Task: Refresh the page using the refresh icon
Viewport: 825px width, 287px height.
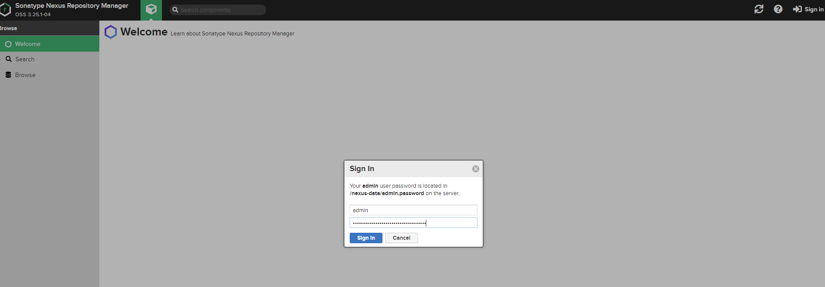Action: [x=758, y=9]
